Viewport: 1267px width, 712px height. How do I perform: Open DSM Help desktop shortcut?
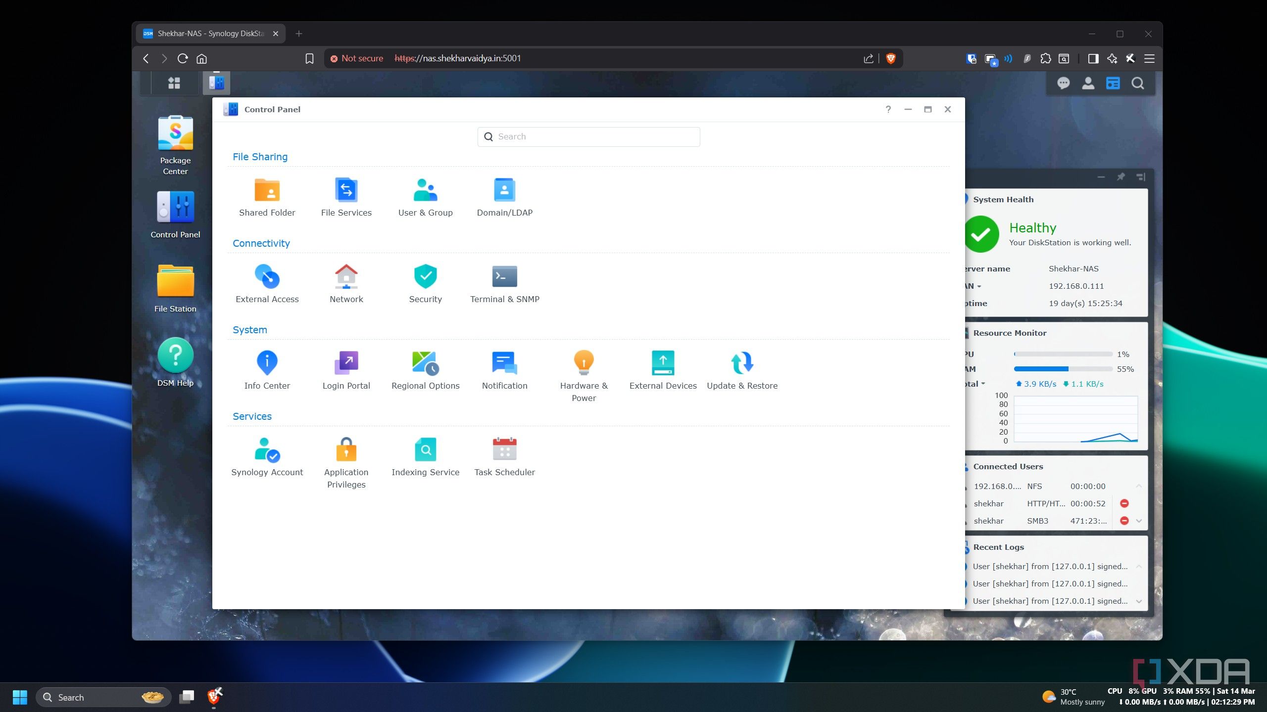coord(175,362)
